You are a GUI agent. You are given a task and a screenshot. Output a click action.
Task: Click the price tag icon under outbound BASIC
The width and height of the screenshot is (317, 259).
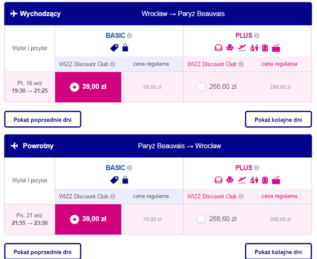(x=115, y=48)
